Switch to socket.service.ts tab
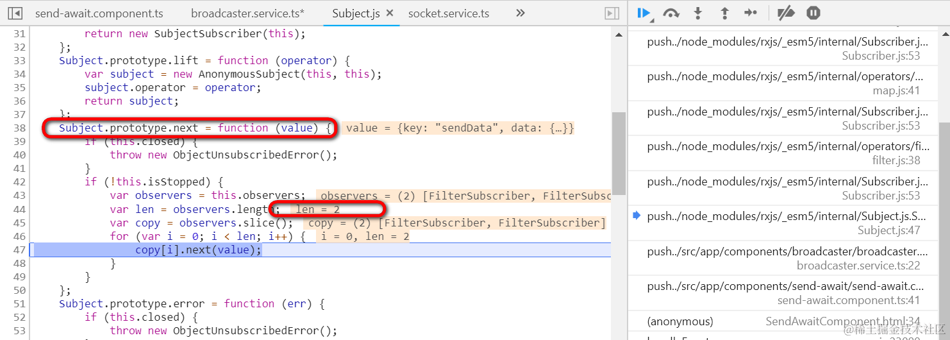The width and height of the screenshot is (950, 340). pos(449,13)
